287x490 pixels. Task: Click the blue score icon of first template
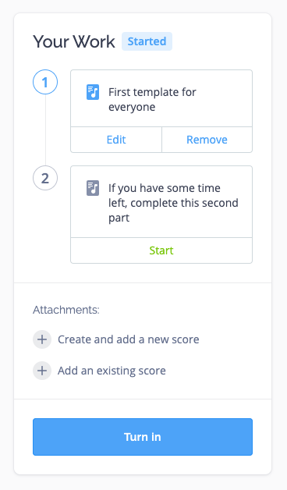coord(93,92)
